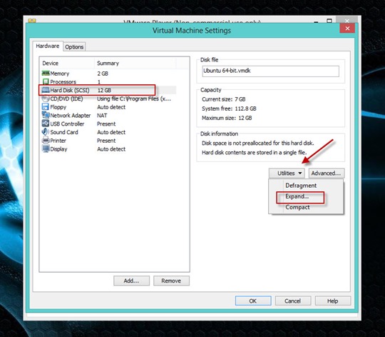Click the Processors device icon
Viewport: 385px width, 337px height.
[46, 81]
